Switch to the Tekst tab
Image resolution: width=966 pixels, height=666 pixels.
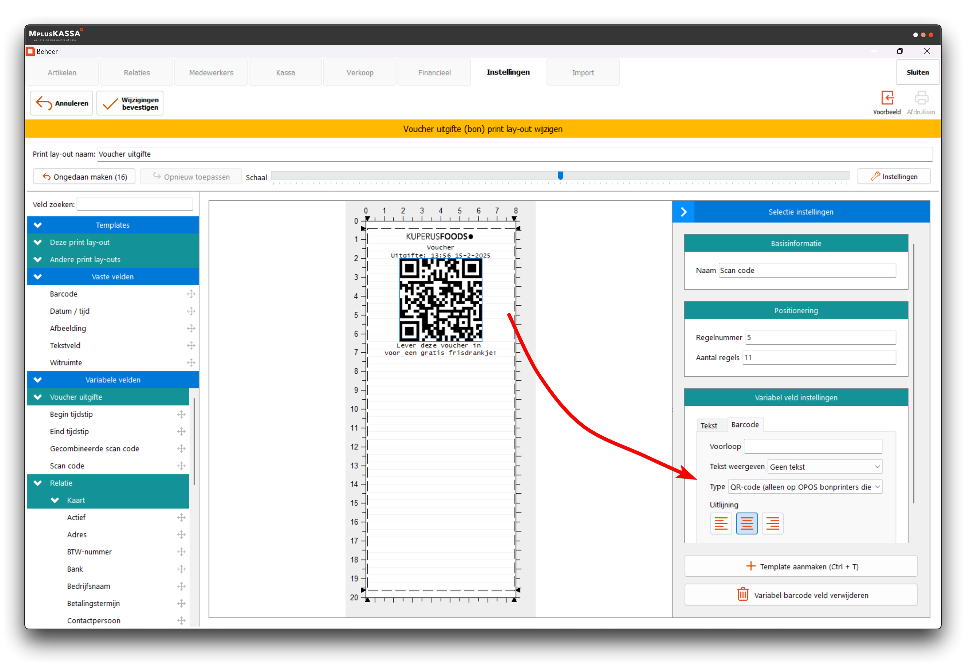(x=709, y=426)
